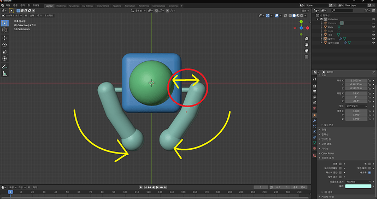This screenshot has height=199, width=377.
Task: Jump to the first frame
Action: pyautogui.click(x=145, y=187)
